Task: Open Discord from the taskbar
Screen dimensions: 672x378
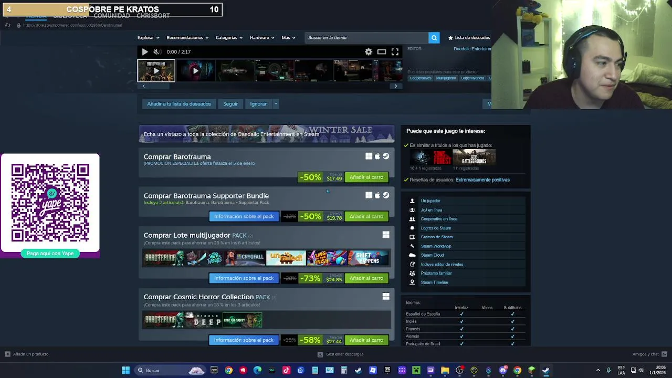Action: 503,371
